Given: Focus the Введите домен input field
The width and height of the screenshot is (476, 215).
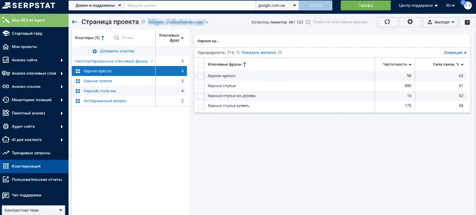Looking at the screenshot, I should [190, 5].
